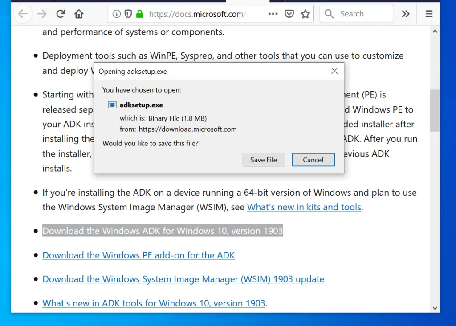Cancel the adksetup.exe download
Image resolution: width=456 pixels, height=326 pixels.
(x=313, y=160)
